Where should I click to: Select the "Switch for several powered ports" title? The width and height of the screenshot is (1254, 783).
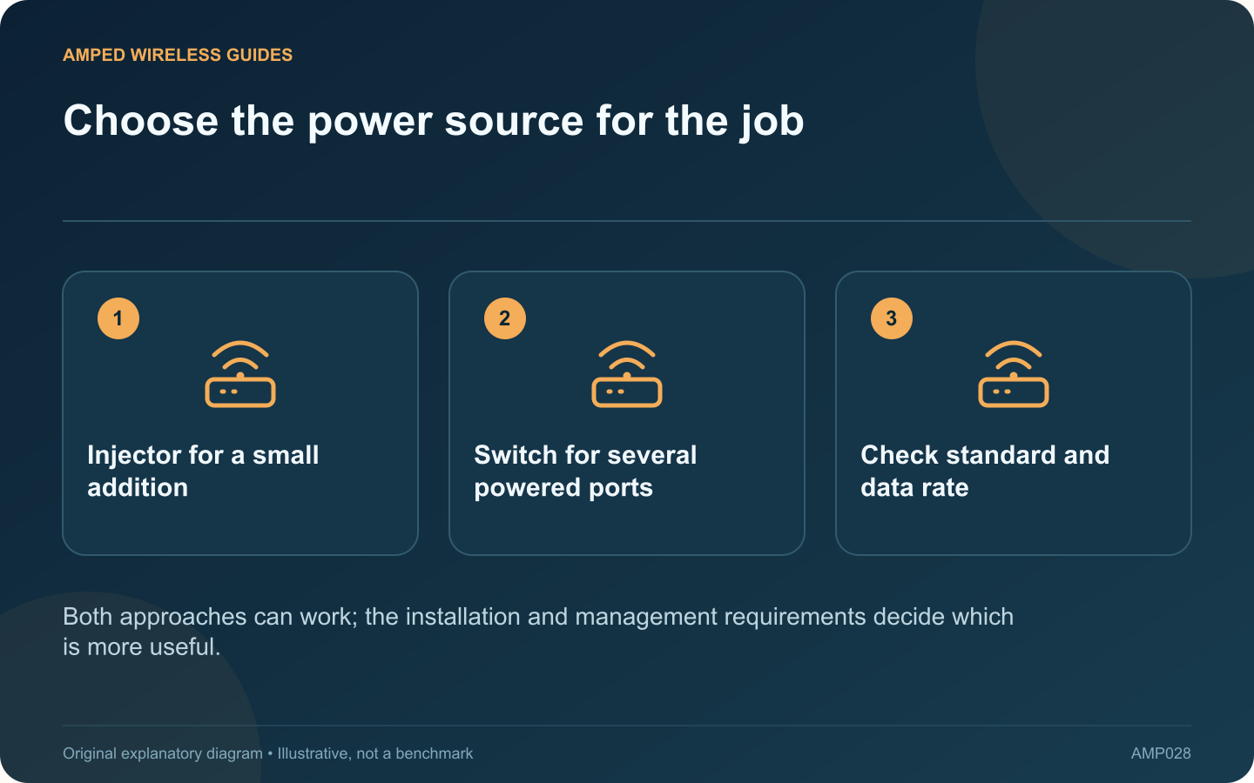click(585, 471)
